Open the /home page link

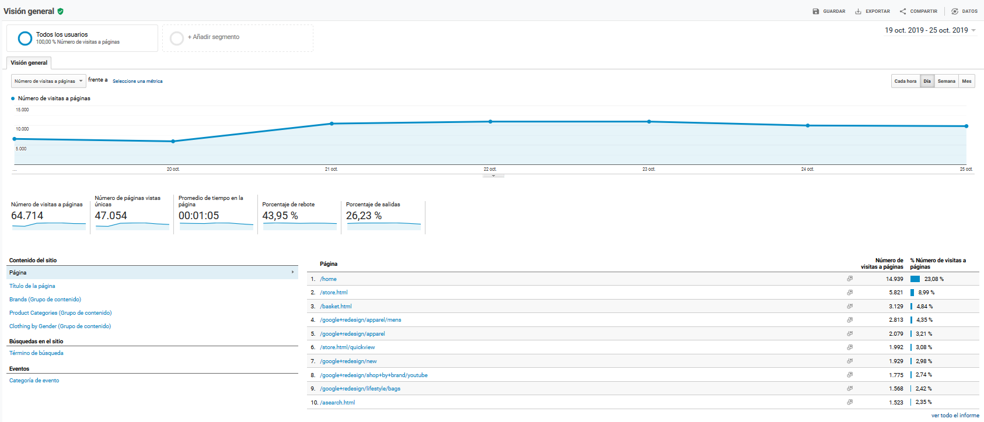coord(328,279)
